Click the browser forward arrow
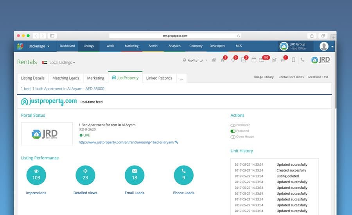 [43, 36]
